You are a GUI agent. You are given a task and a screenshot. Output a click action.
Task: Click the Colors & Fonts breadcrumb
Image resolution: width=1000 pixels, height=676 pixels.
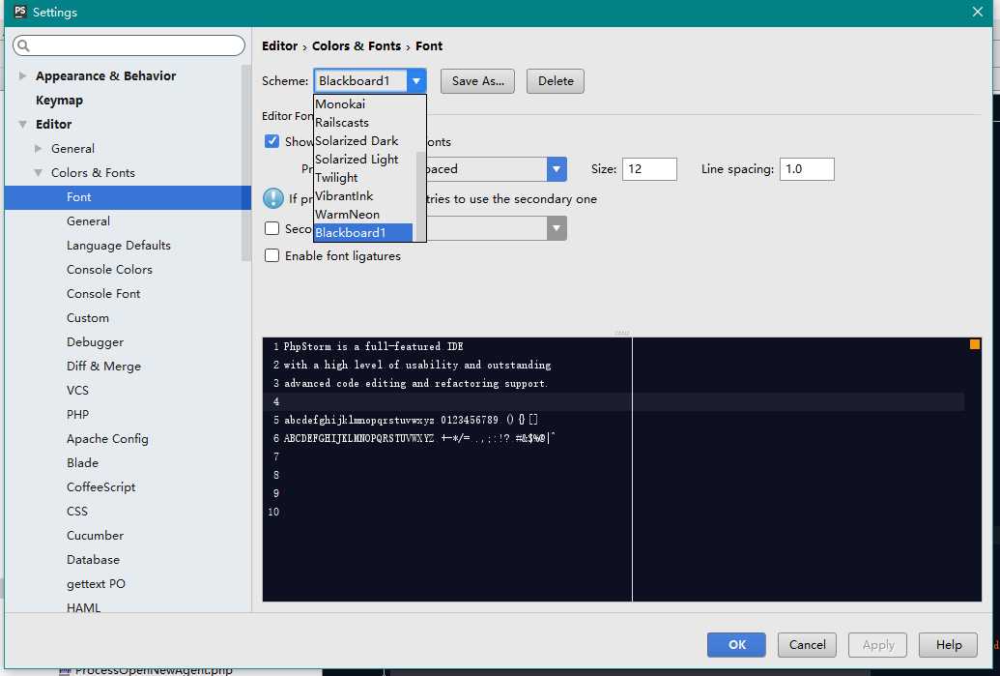[357, 46]
